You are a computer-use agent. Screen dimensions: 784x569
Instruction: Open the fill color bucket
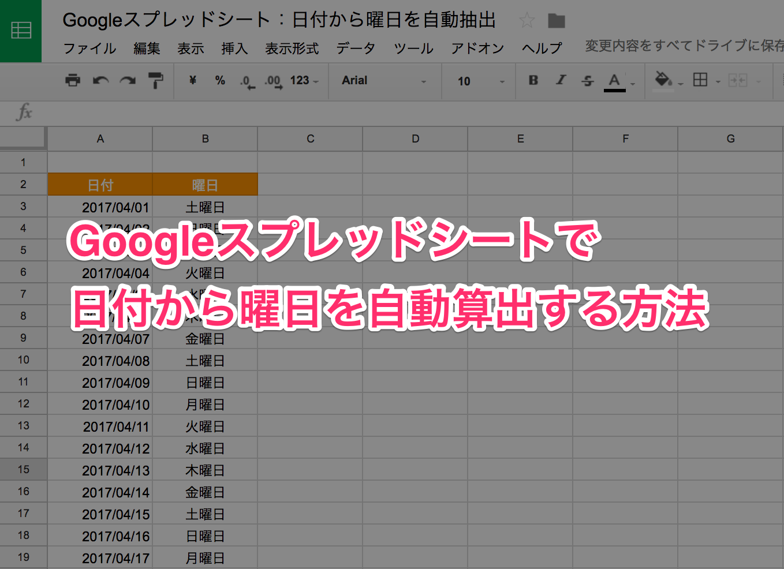[663, 80]
